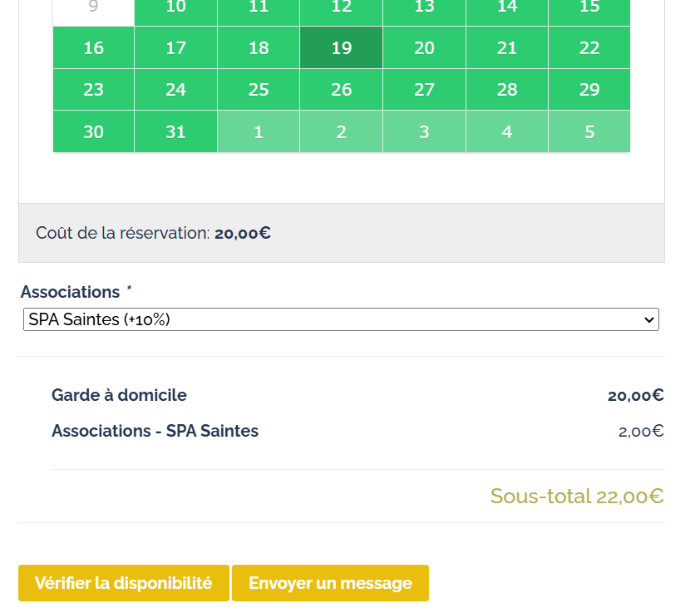Select day 16 in calendar
This screenshot has height=613, width=695.
(x=94, y=48)
